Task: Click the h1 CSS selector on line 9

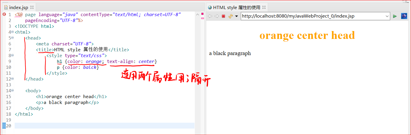Action: click(59, 61)
